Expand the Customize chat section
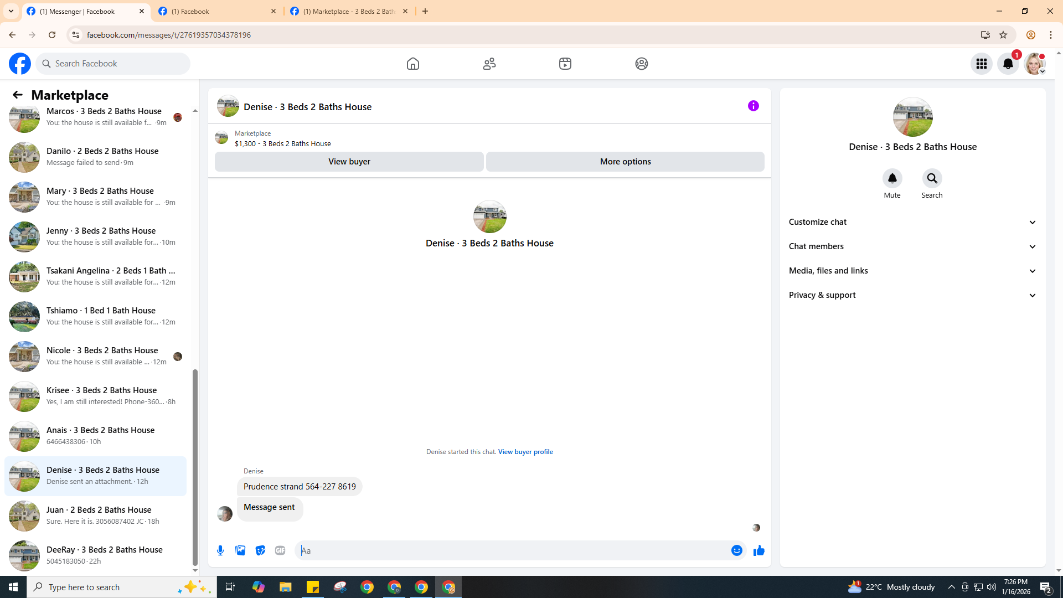This screenshot has height=598, width=1063. tap(912, 222)
